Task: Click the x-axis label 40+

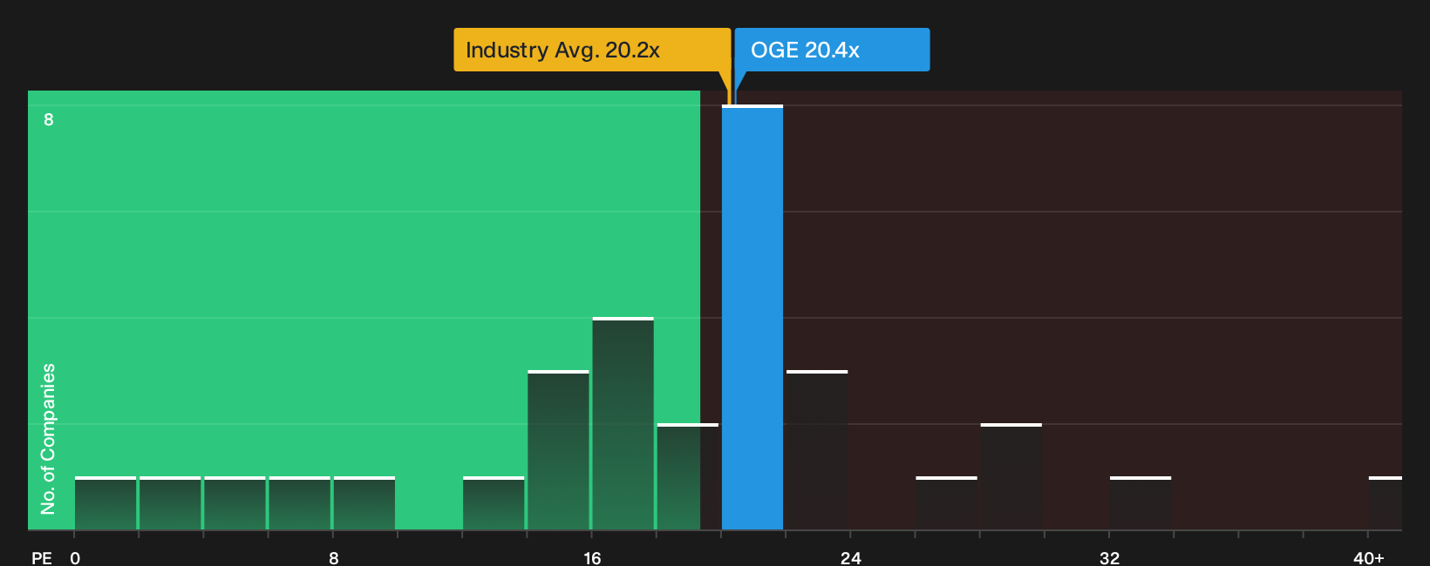Action: click(x=1368, y=557)
